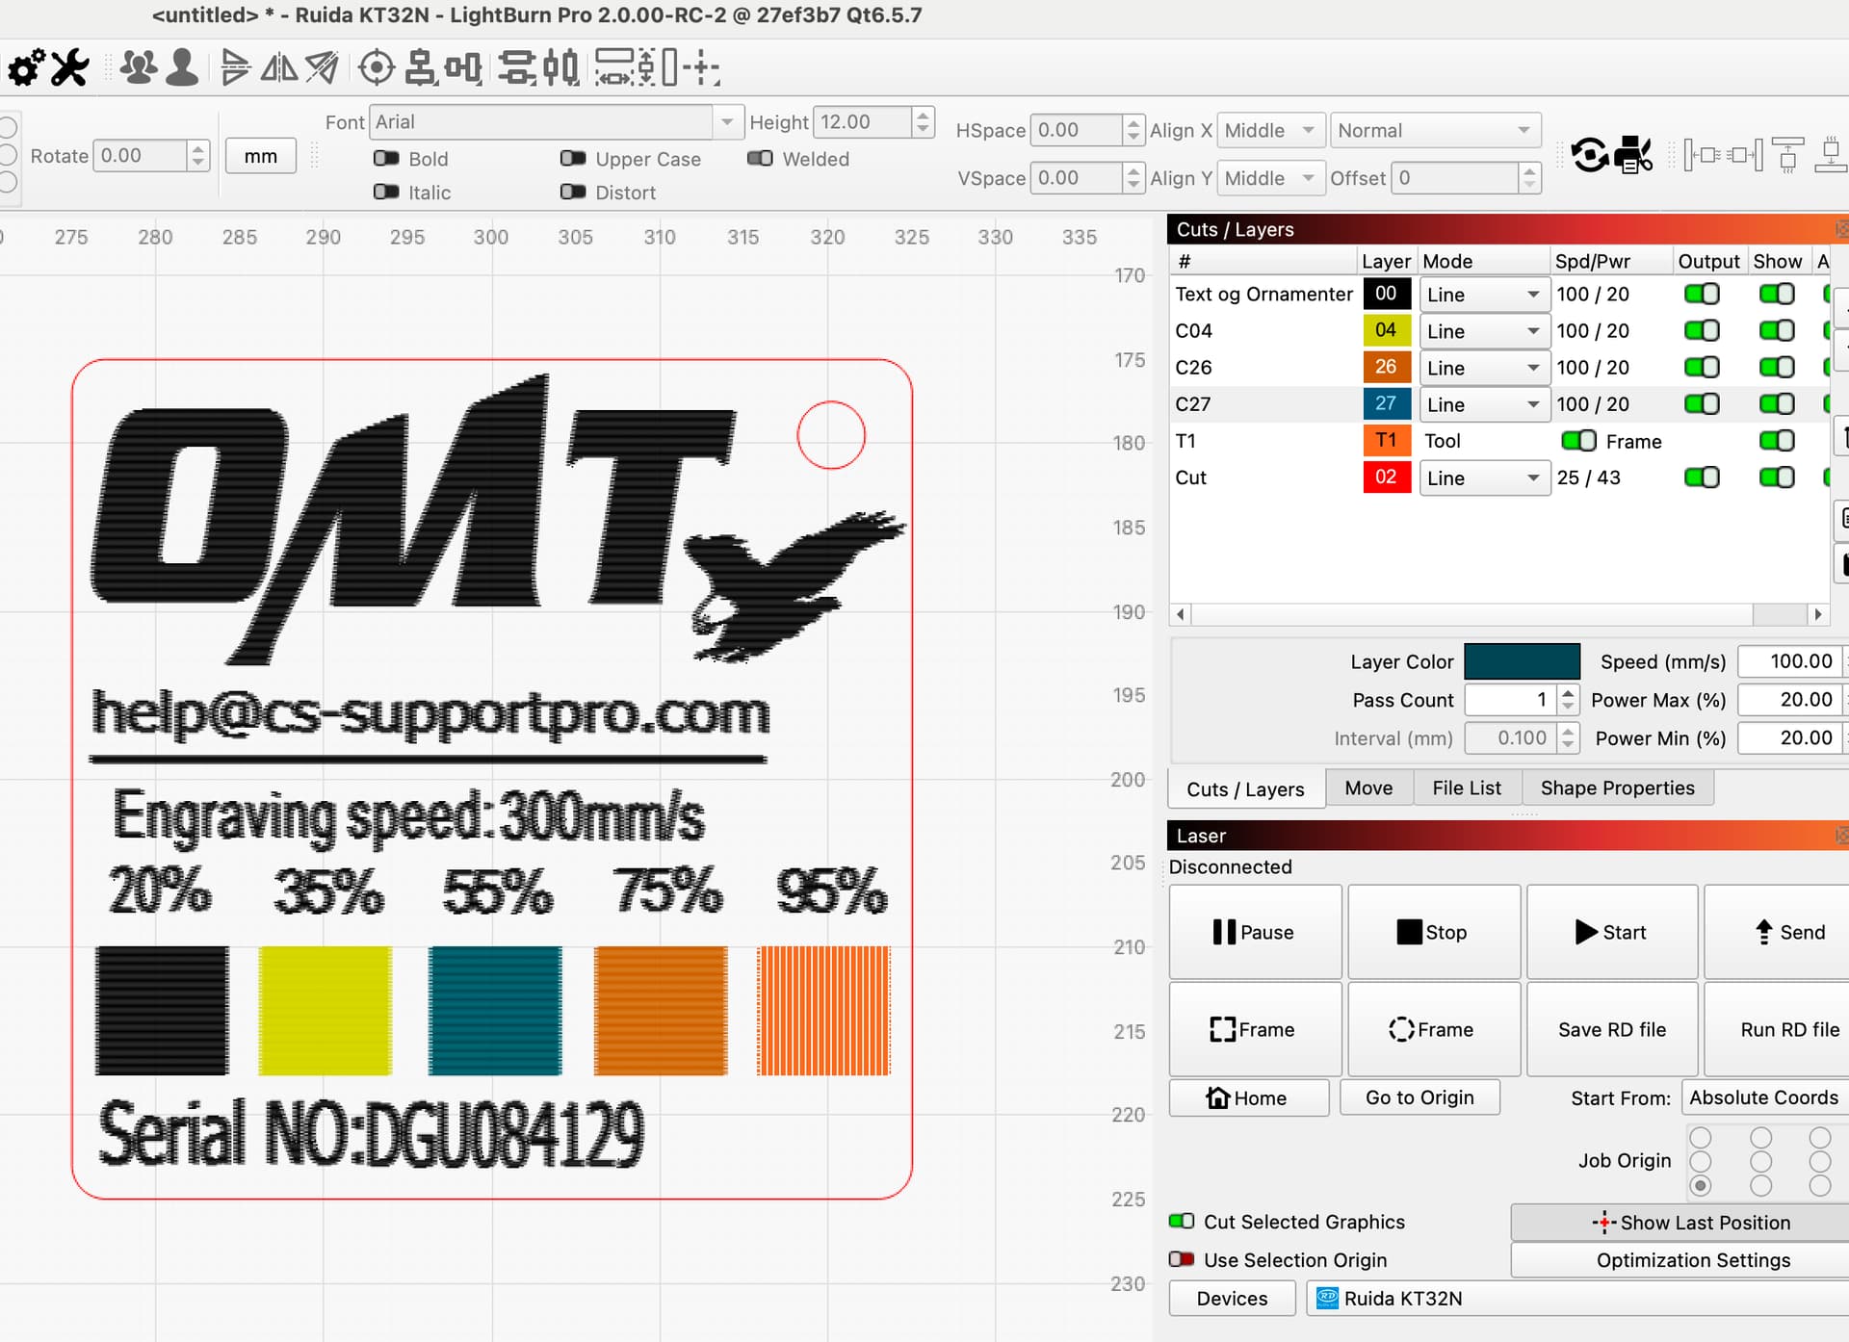Align objects along vertical center icon
This screenshot has width=1849, height=1342.
pos(421,67)
